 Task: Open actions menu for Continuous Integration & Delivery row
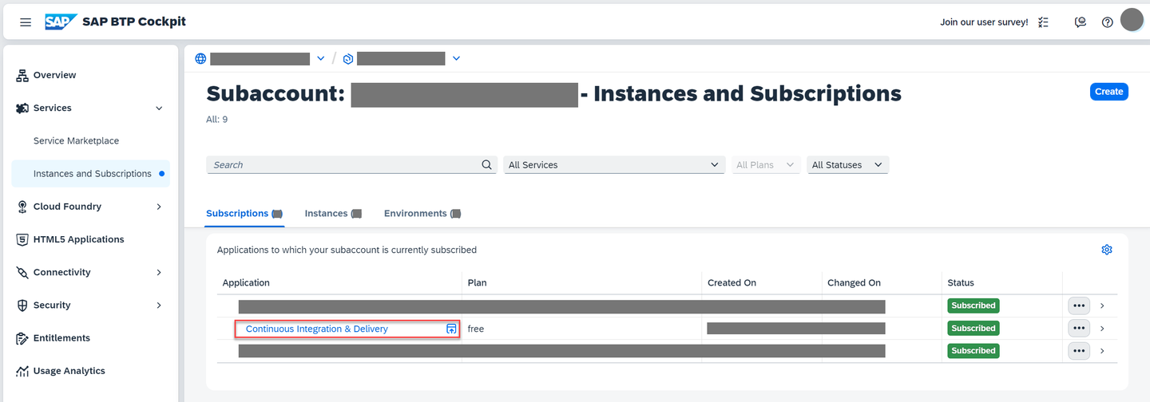point(1079,329)
